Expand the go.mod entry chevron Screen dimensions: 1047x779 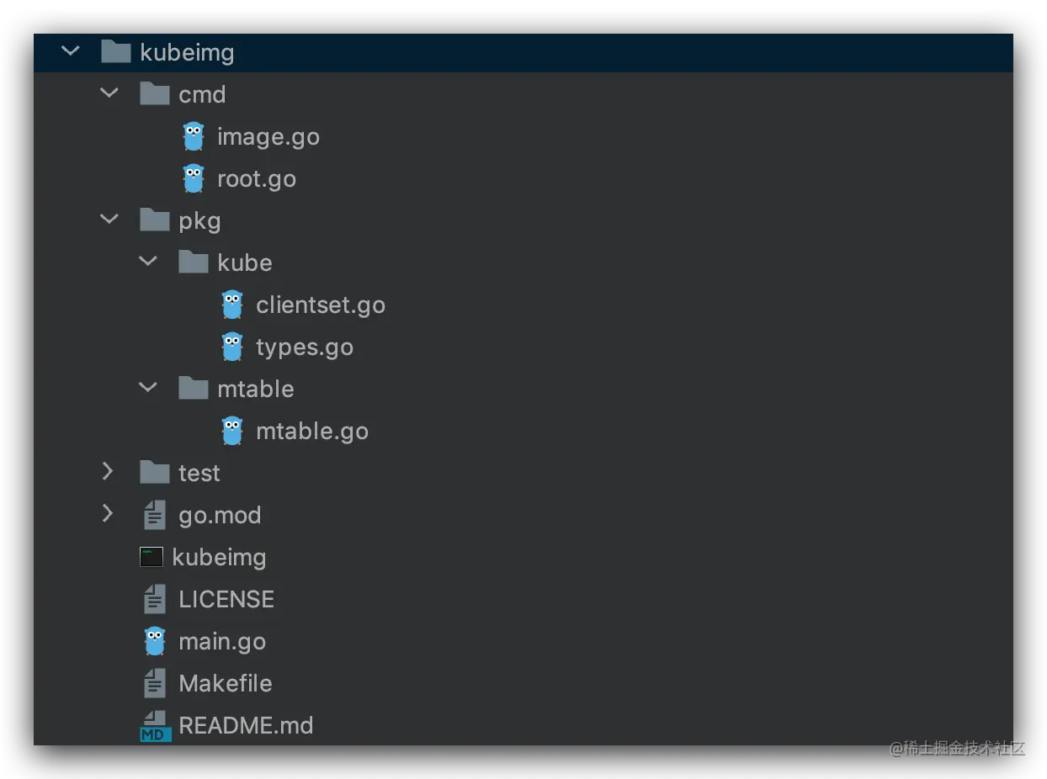point(108,514)
